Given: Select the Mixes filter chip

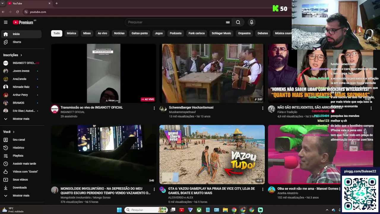Looking at the screenshot, I should point(87,33).
